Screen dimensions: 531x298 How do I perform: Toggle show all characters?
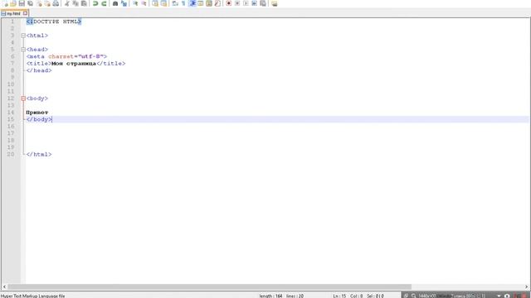[x=183, y=3]
